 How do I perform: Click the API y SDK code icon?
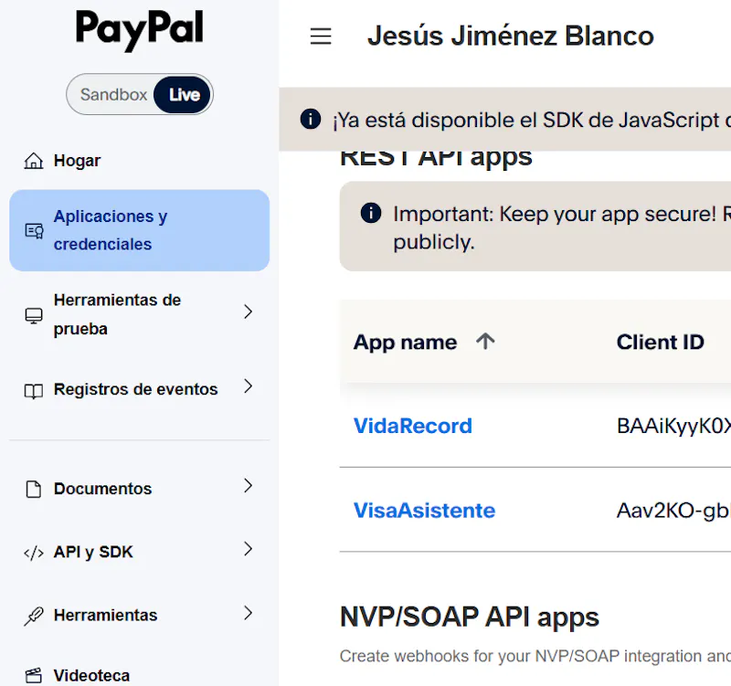click(34, 553)
